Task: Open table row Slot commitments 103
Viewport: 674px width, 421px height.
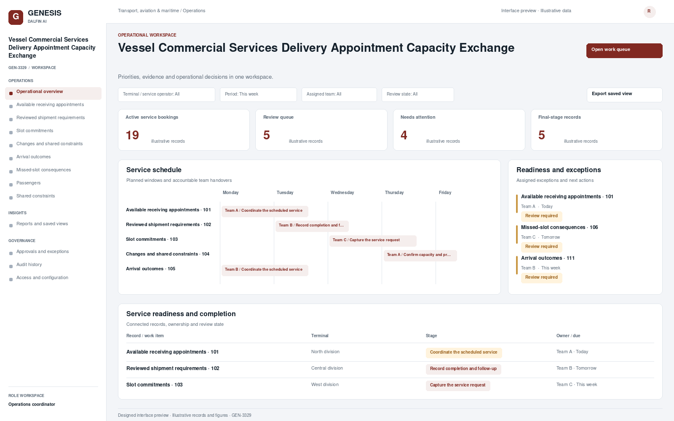Action: click(x=390, y=385)
